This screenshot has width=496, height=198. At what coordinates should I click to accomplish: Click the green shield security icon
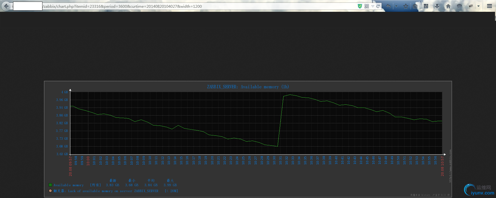click(x=360, y=6)
